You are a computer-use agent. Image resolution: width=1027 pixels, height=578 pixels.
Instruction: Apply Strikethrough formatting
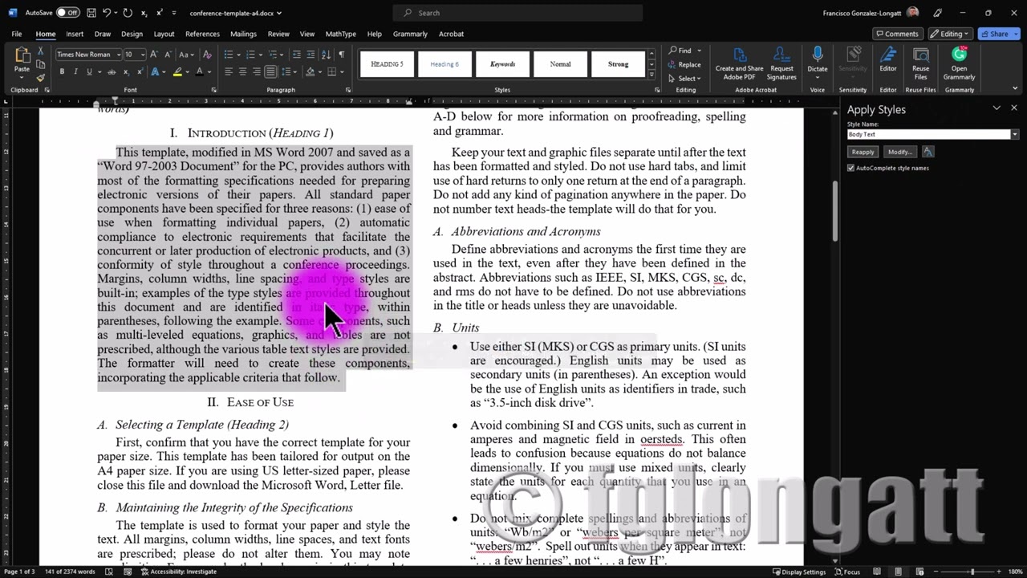[x=112, y=71]
